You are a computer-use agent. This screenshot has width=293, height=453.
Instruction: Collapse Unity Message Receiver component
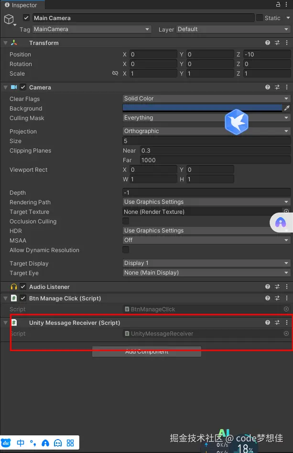(x=5, y=322)
